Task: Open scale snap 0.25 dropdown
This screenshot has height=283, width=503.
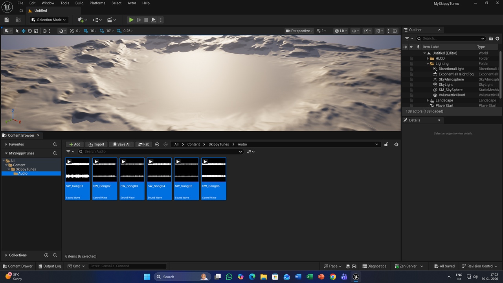Action: tap(128, 31)
